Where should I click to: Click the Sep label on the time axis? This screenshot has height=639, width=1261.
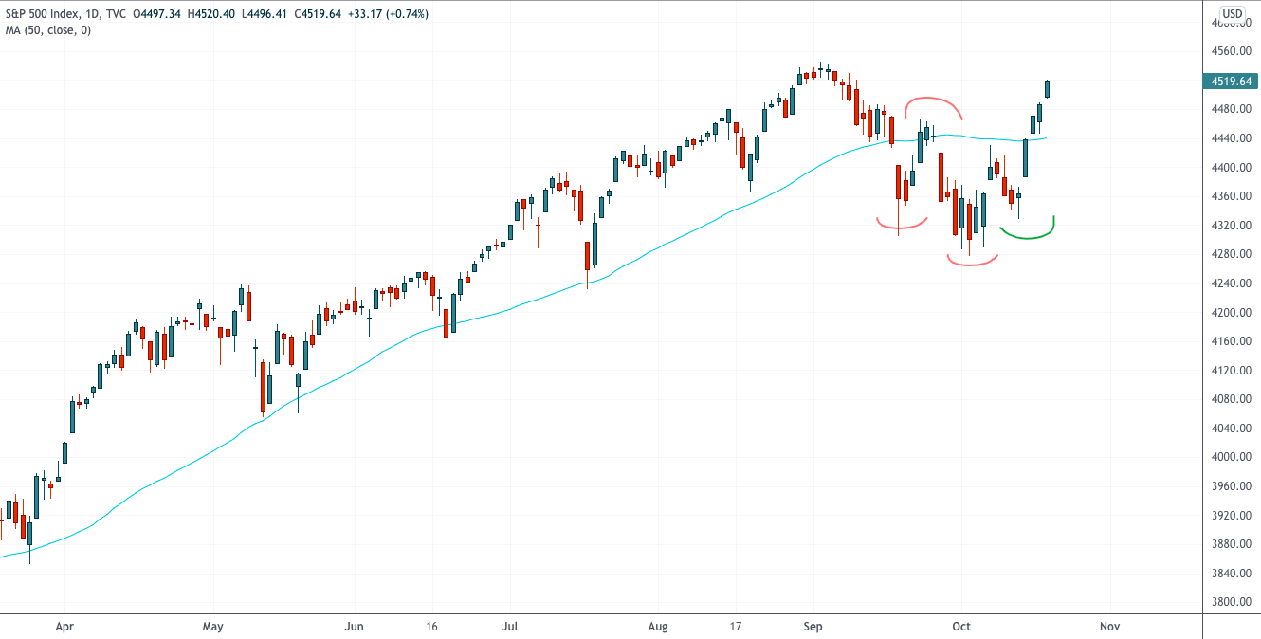[x=813, y=627]
